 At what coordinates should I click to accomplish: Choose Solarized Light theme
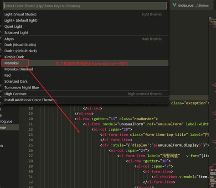[x=85, y=32]
